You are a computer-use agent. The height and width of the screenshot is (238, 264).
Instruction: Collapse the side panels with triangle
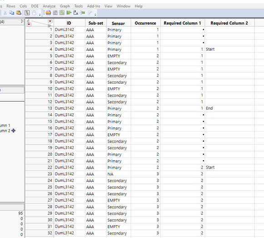point(28,21)
